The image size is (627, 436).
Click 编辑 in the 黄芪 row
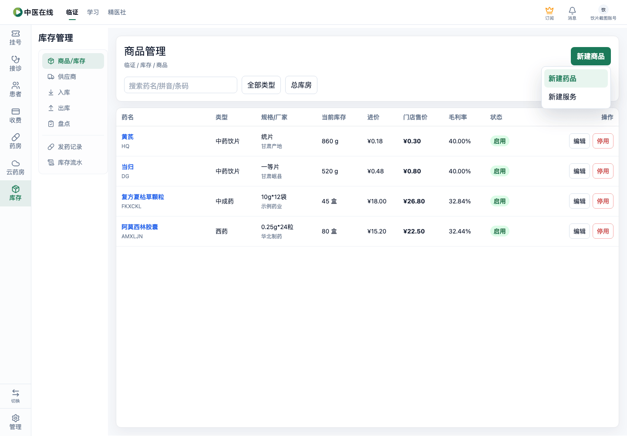tap(580, 141)
